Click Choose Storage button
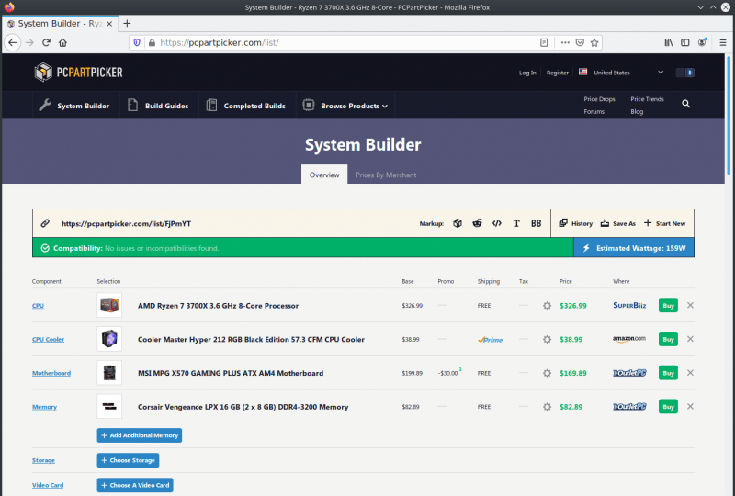Screen dimensions: 735x496 coord(128,460)
